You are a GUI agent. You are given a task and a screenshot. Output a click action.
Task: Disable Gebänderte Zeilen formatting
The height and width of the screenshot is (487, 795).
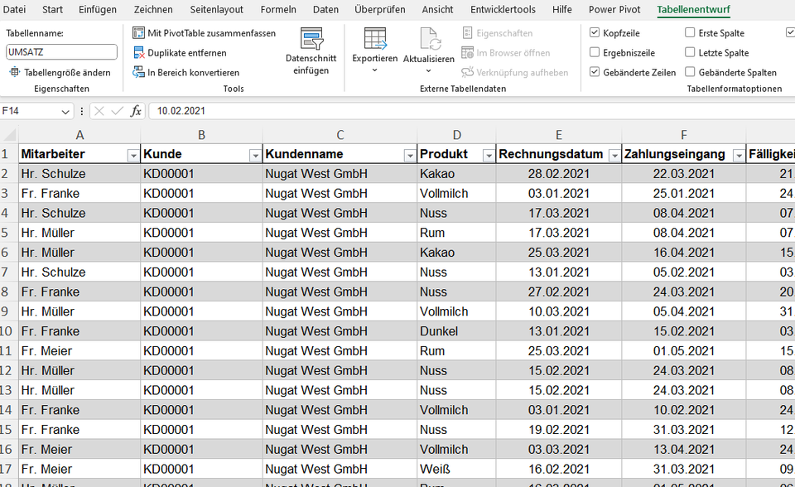(x=595, y=70)
